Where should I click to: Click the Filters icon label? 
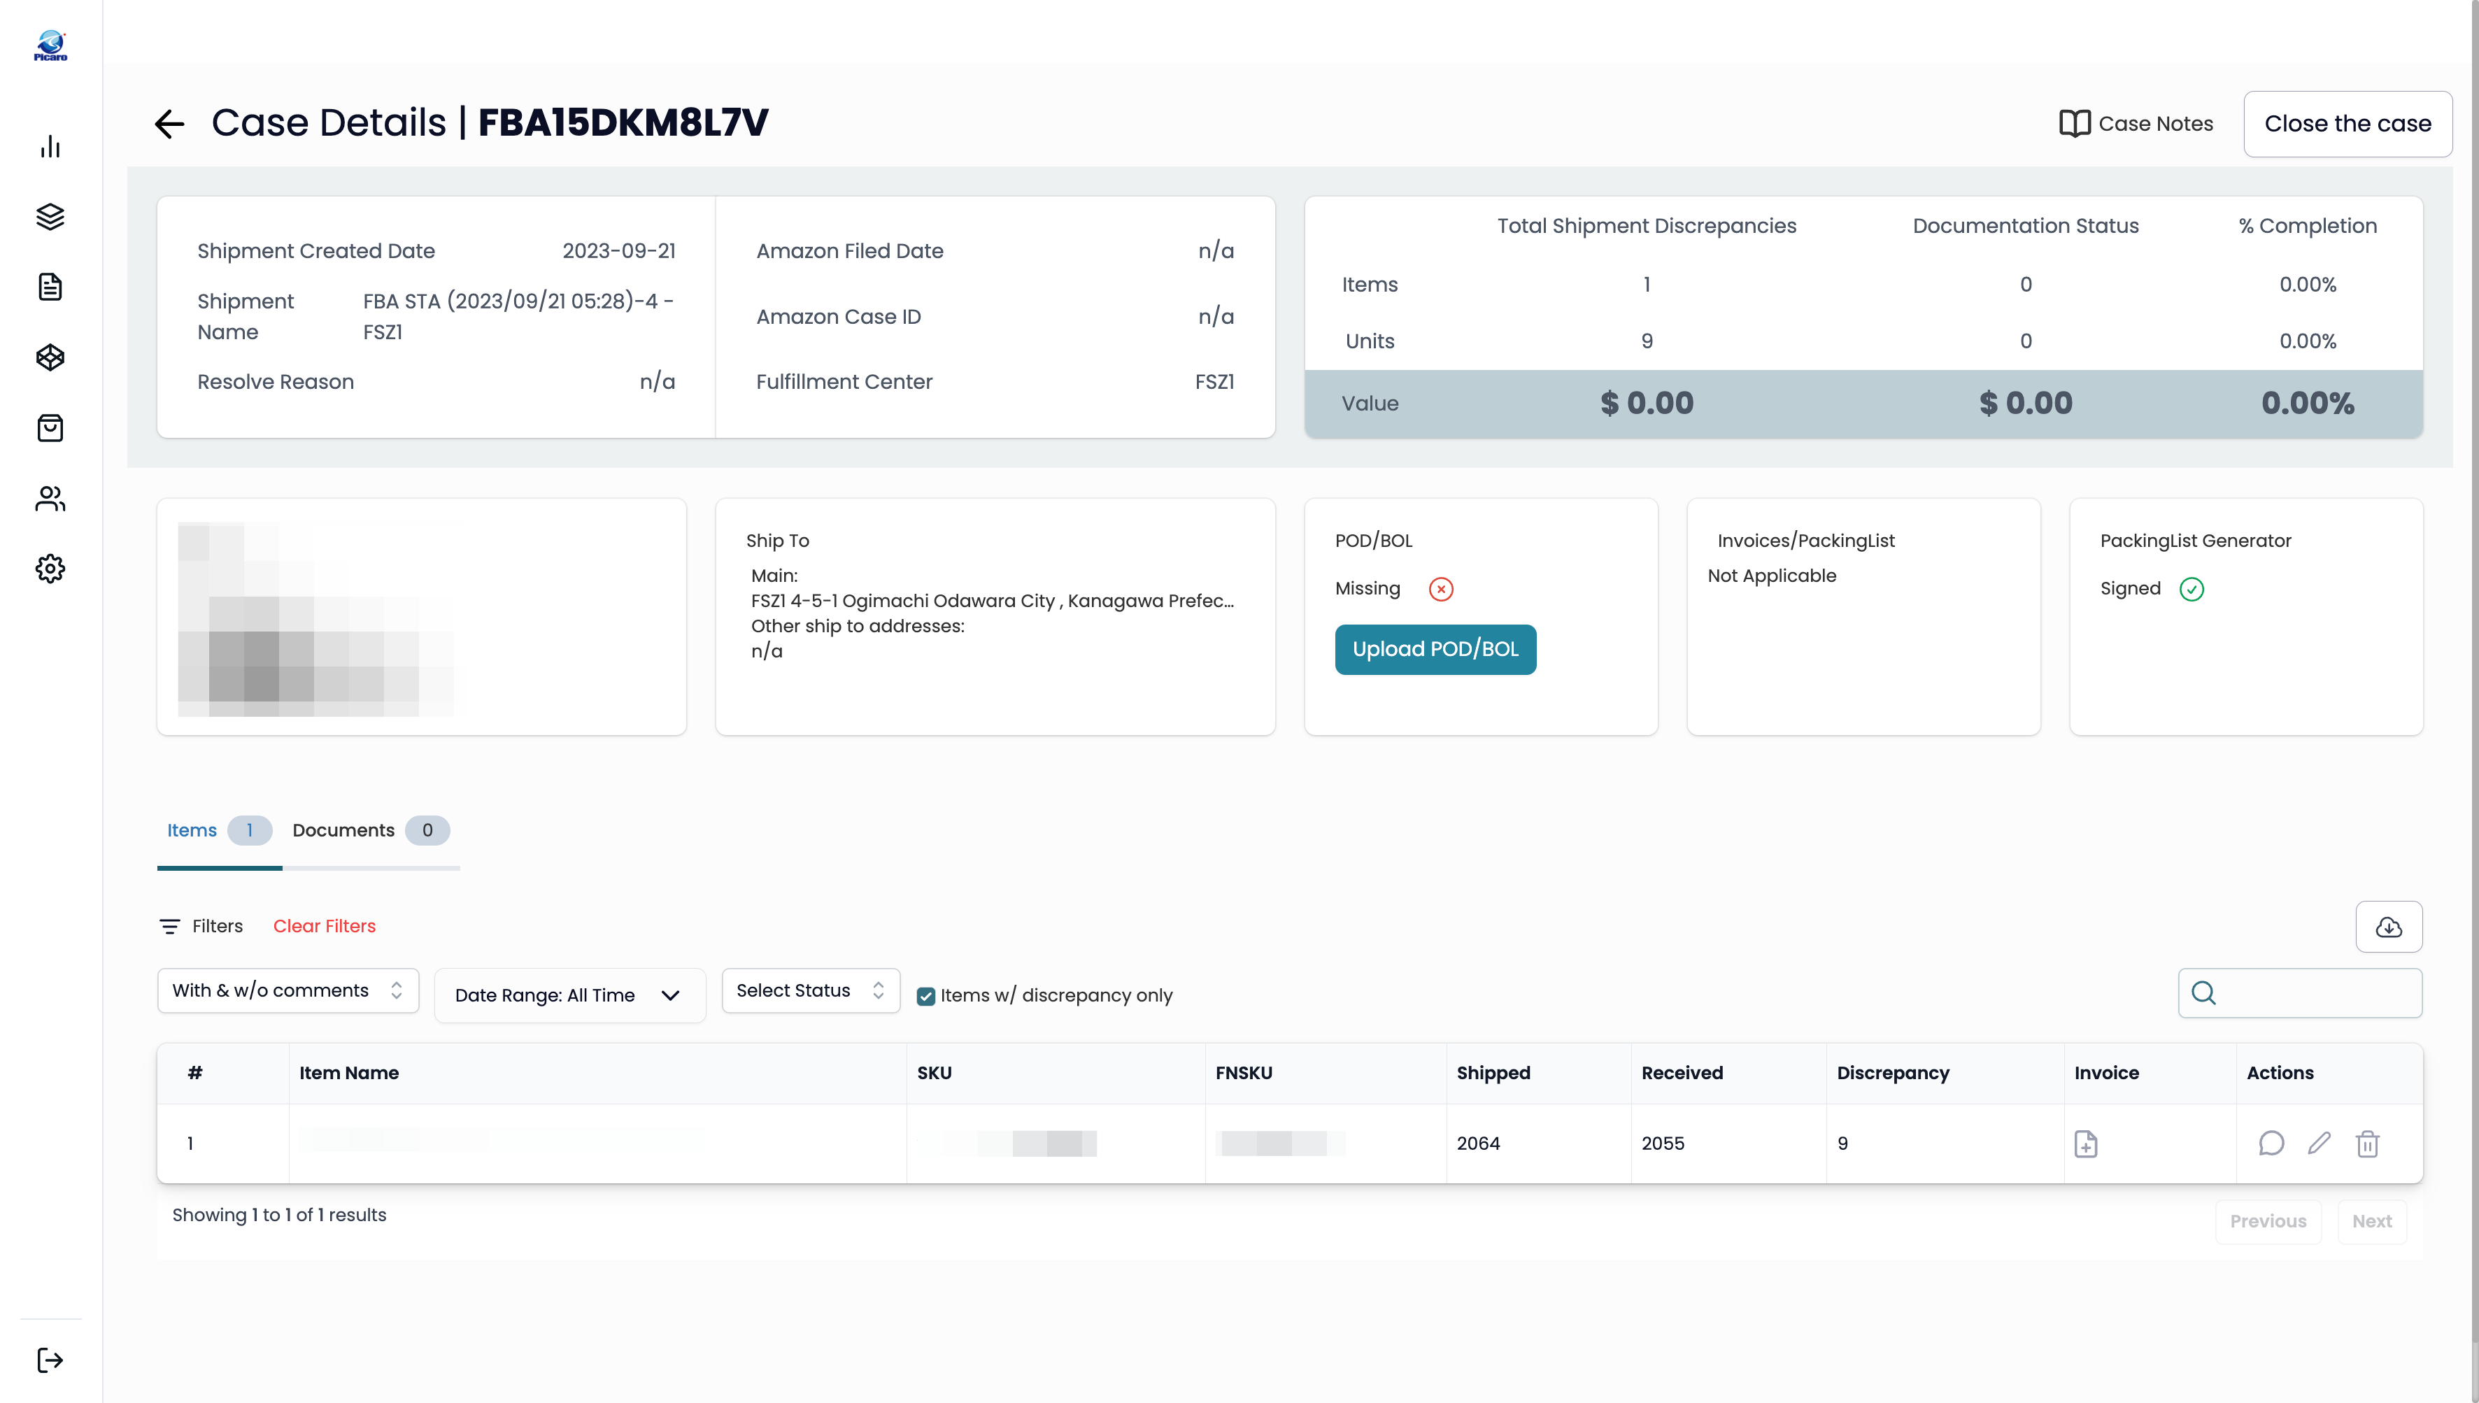(200, 926)
